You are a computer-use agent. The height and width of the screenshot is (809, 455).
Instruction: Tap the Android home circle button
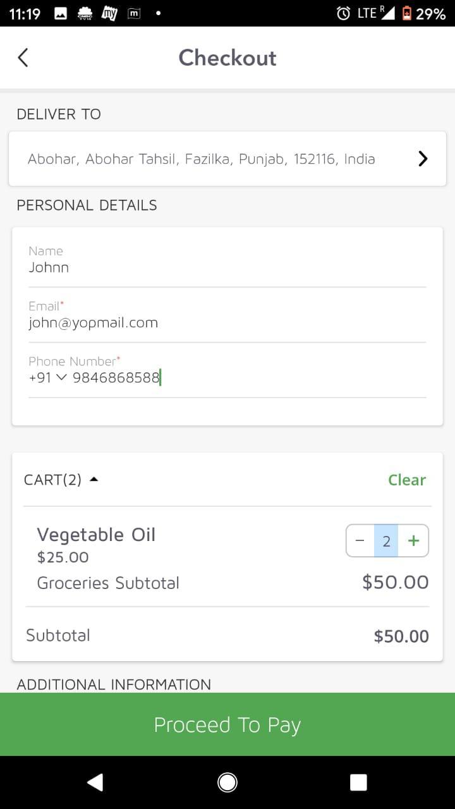tap(227, 782)
